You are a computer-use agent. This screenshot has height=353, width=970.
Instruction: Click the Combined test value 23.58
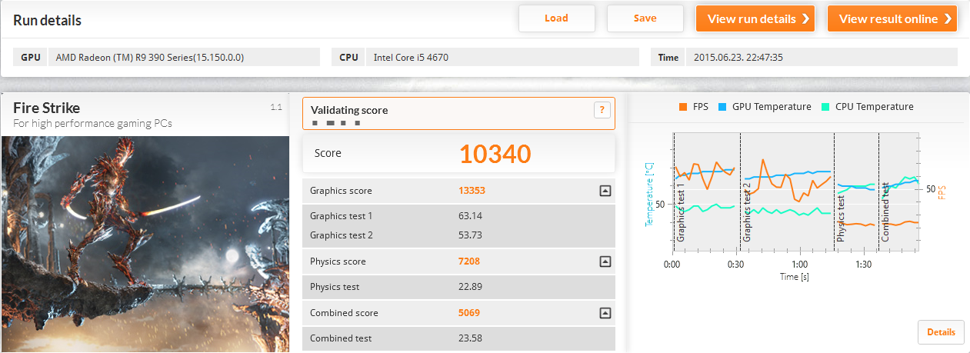(471, 338)
